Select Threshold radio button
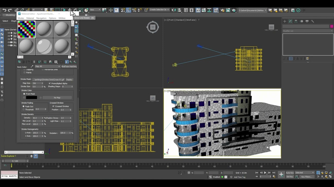 (x=23, y=110)
